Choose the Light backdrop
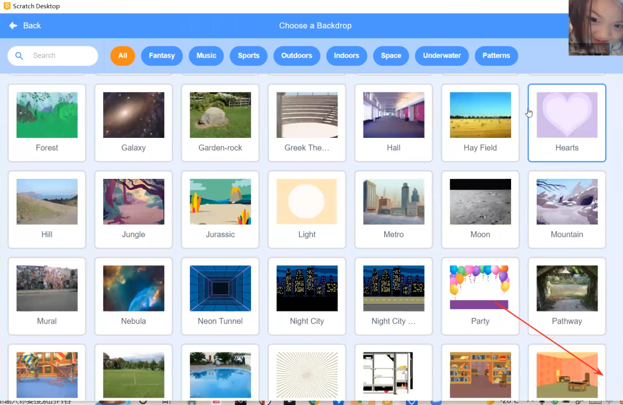Screen dimensions: 623x405 [x=307, y=209]
